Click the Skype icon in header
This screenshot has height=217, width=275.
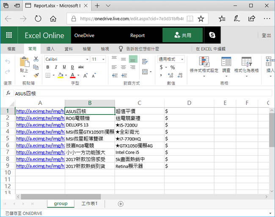(212, 35)
